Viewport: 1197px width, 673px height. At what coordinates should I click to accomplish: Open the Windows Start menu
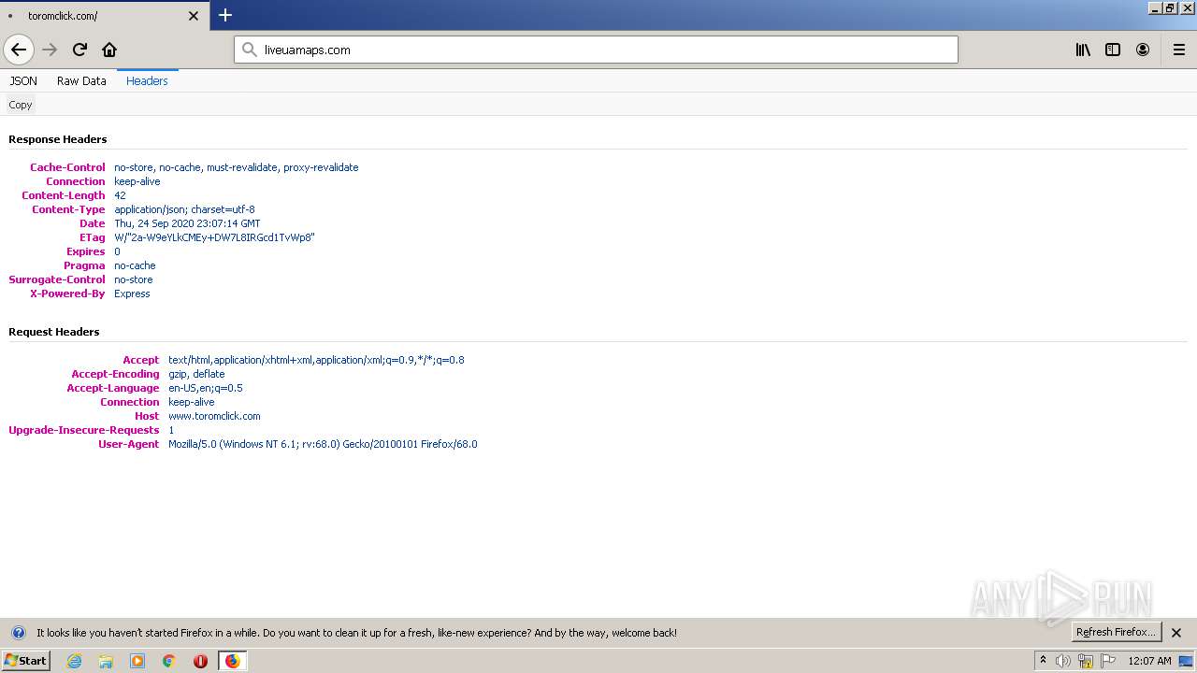point(25,661)
